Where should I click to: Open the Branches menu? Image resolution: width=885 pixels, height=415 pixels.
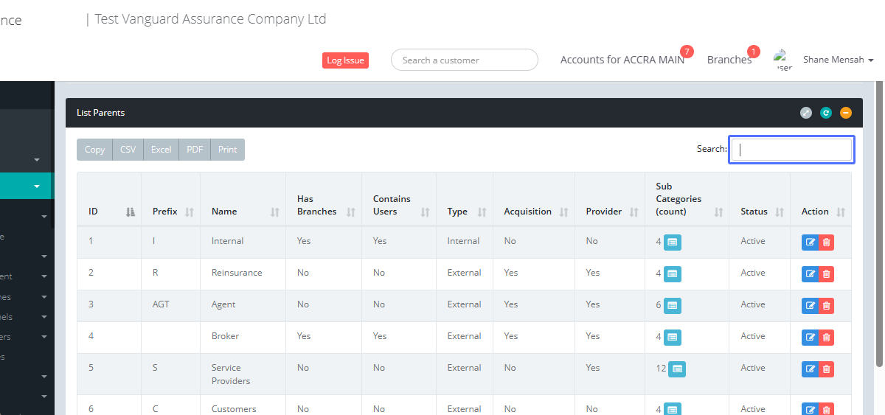729,60
